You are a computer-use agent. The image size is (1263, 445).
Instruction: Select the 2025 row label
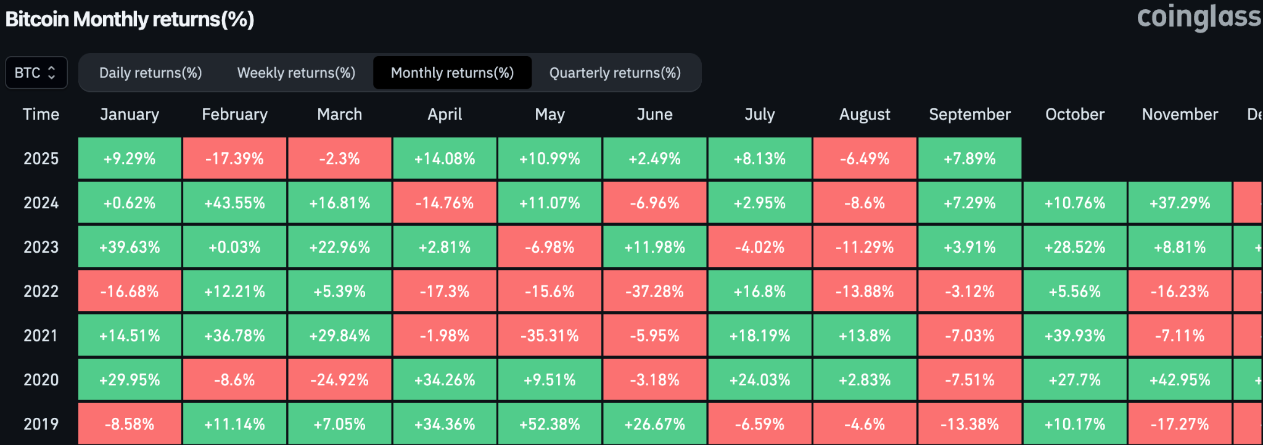pos(41,158)
